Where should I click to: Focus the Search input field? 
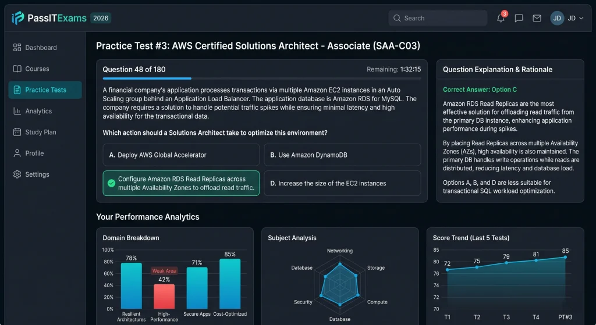(x=438, y=18)
